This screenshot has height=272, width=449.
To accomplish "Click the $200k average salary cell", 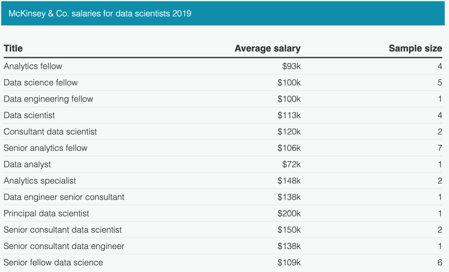I will click(289, 214).
